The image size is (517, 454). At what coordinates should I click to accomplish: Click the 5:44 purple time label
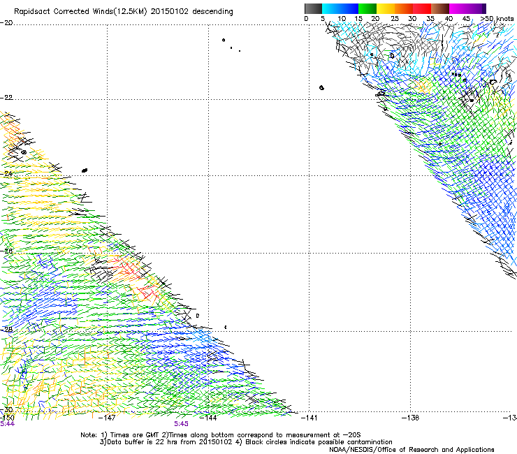coord(7,424)
